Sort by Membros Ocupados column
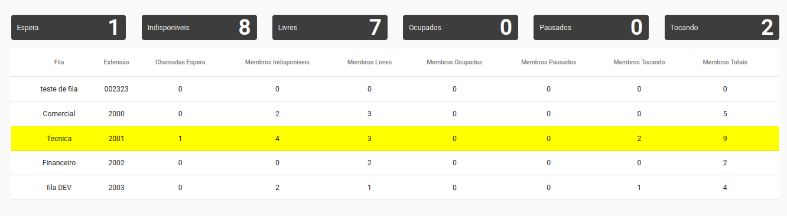 [454, 62]
